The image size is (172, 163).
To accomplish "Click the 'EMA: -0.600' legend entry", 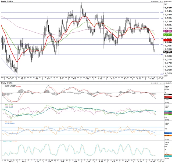I will pos(9,107).
